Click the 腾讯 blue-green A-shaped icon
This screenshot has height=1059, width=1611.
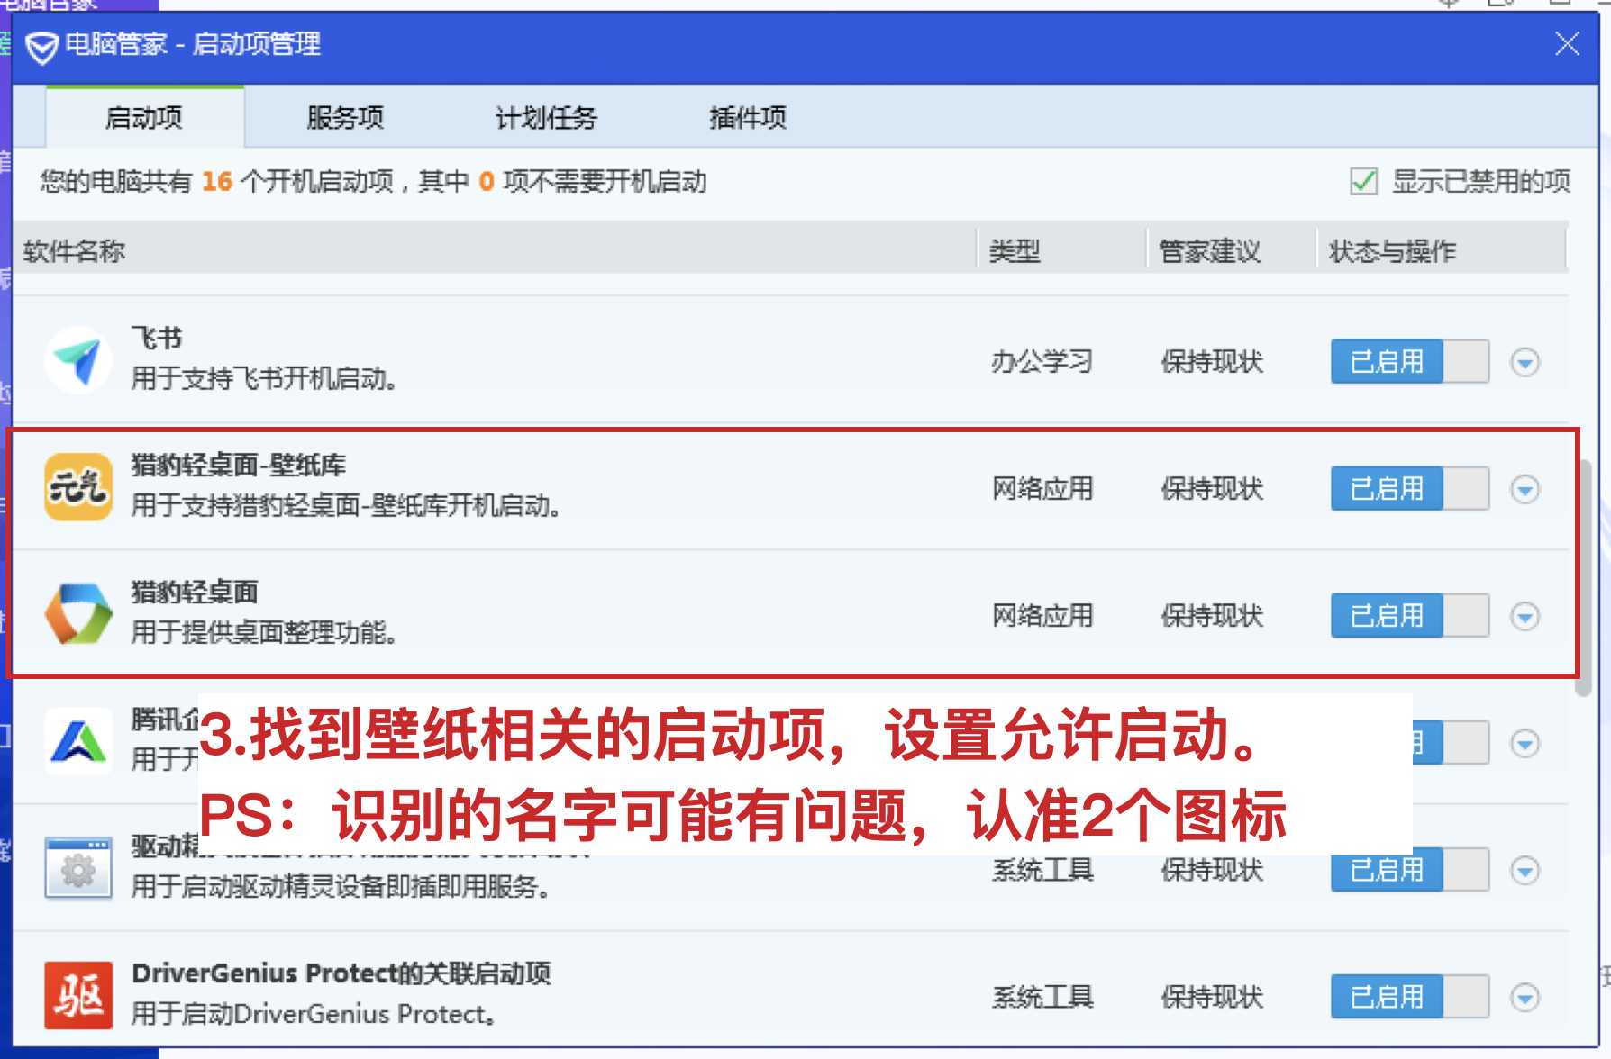[x=78, y=741]
